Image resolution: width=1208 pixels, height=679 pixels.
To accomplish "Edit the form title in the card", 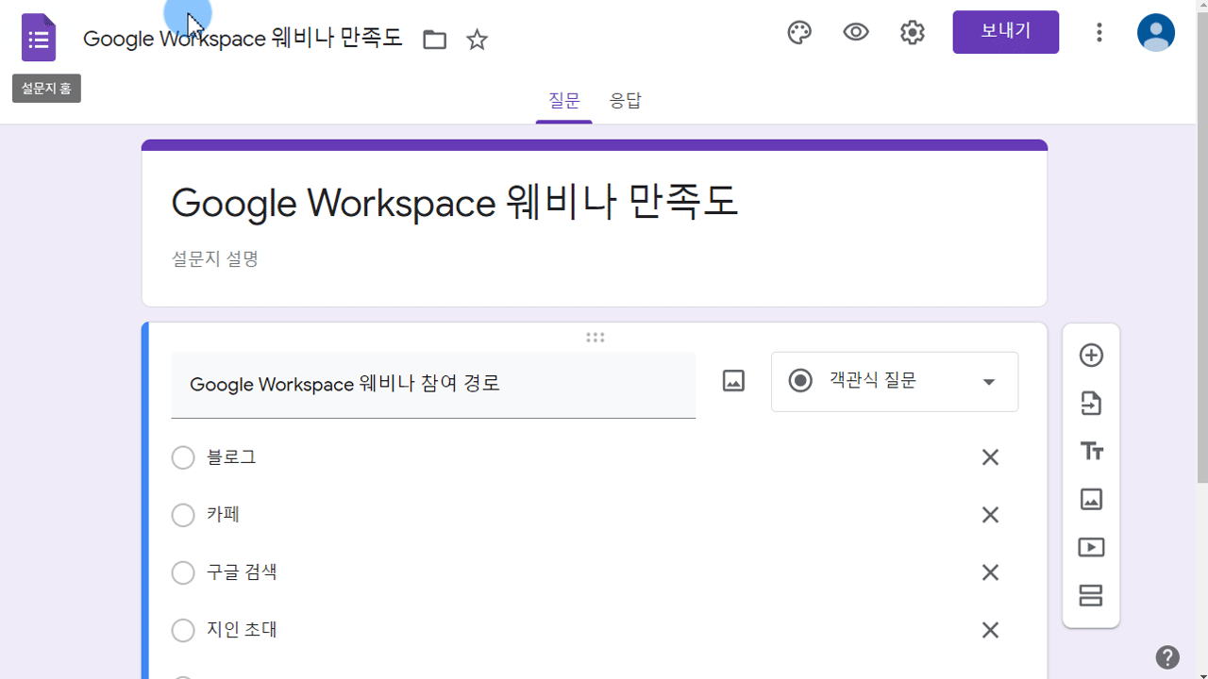I will click(455, 203).
